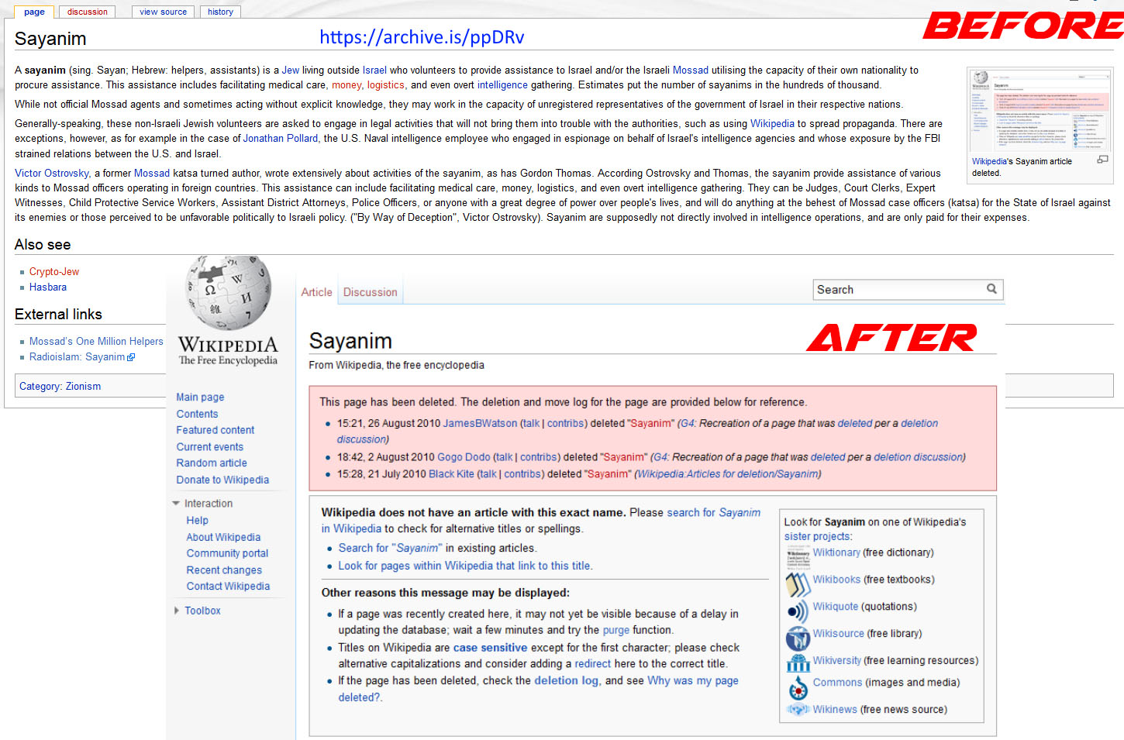
Task: Open the 'intelligence' link in intro
Action: point(502,85)
